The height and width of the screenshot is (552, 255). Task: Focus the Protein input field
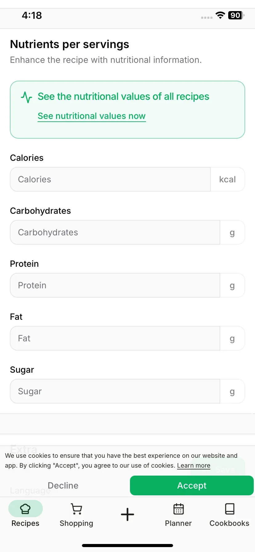click(x=115, y=285)
